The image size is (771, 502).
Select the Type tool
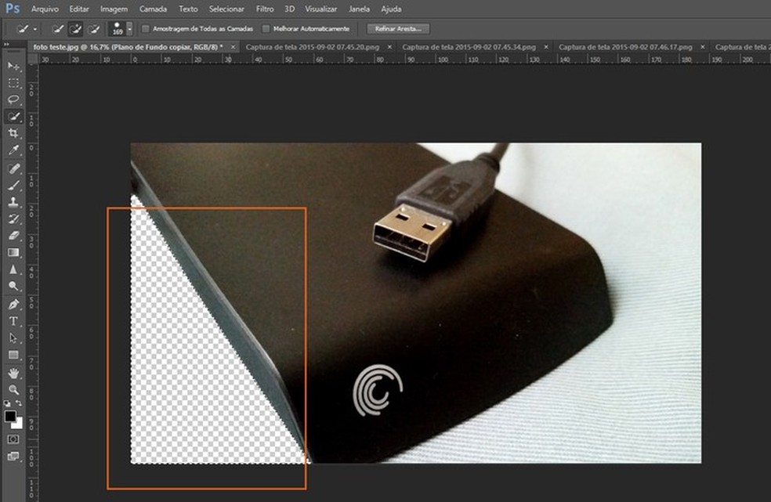point(13,321)
